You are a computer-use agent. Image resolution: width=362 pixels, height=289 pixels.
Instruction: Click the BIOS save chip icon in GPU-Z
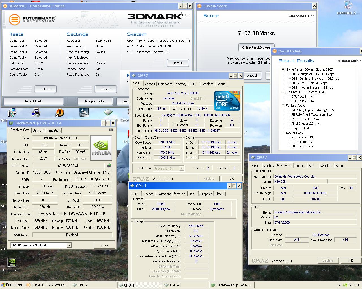point(109,166)
